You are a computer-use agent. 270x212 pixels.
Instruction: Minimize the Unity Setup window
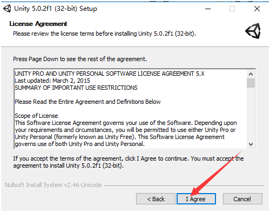coord(208,9)
